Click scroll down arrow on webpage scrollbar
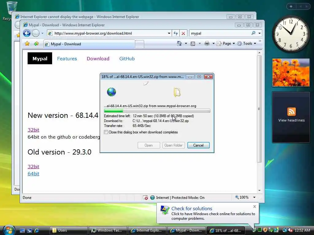This screenshot has width=314, height=235. (259, 190)
